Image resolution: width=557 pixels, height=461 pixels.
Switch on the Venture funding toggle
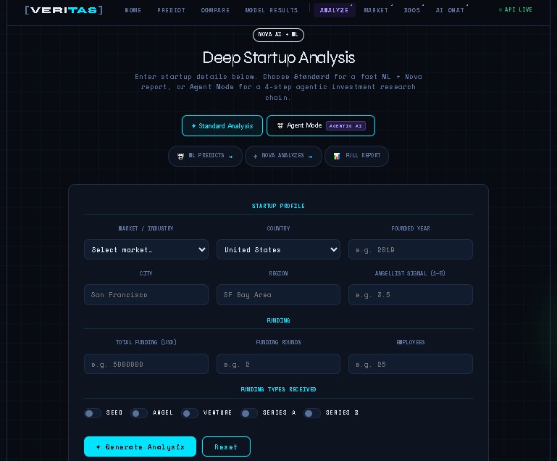(x=190, y=413)
